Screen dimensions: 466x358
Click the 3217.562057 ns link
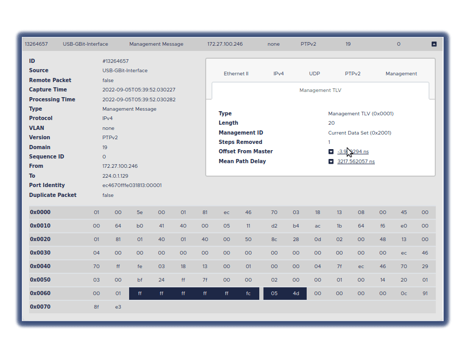click(x=356, y=162)
